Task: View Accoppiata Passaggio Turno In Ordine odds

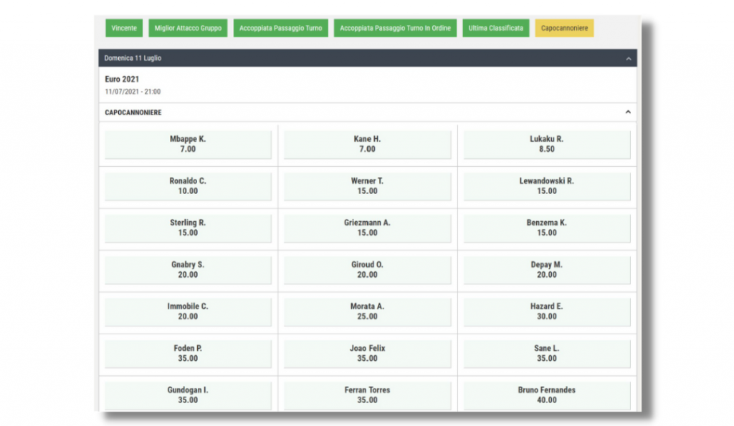Action: coord(395,28)
